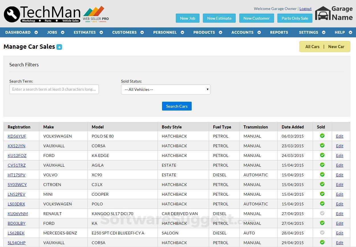Open the PERSONNEL menu
The height and width of the screenshot is (247, 356).
[x=165, y=32]
